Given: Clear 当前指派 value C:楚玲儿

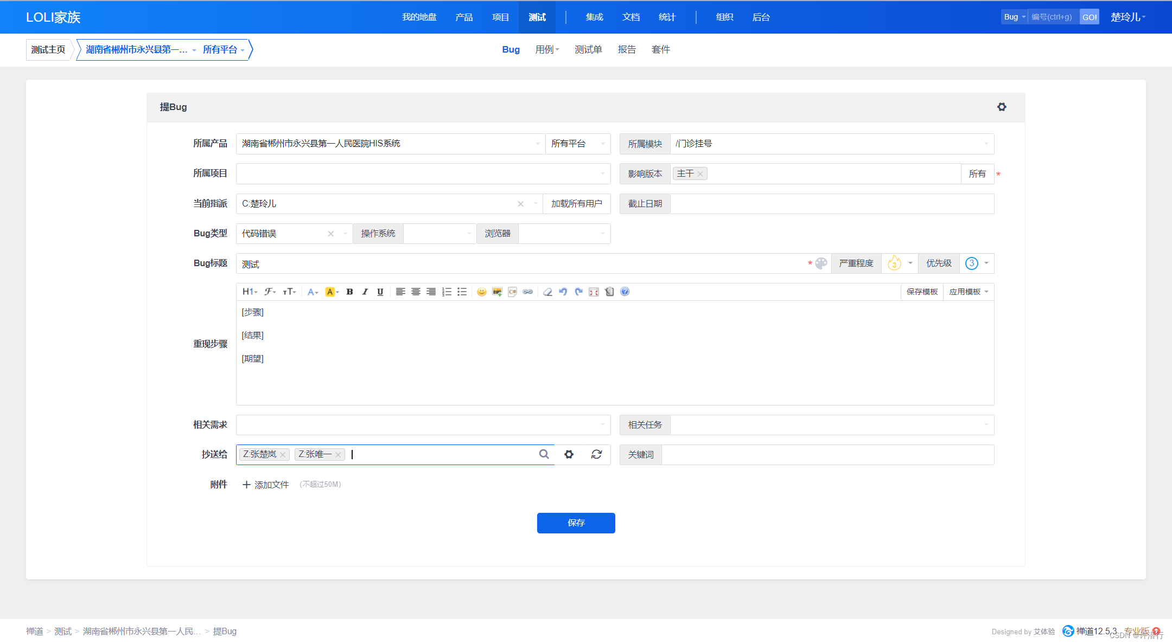Looking at the screenshot, I should 520,204.
